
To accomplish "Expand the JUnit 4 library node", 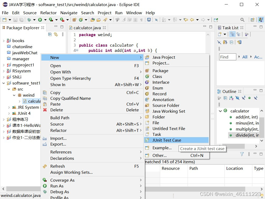I will [x=9, y=113].
